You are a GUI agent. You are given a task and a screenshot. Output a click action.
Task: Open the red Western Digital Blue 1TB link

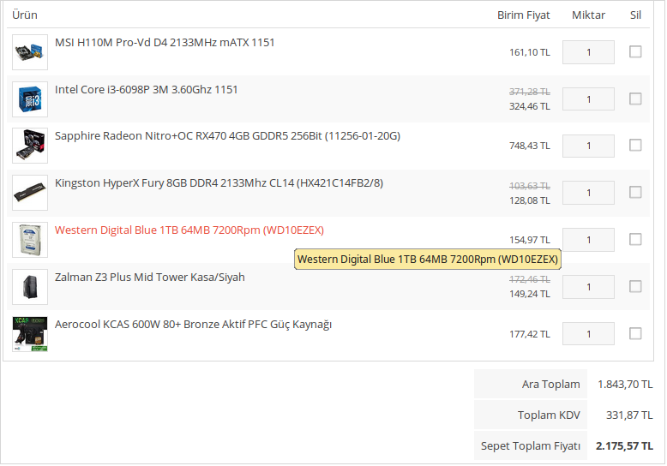(189, 230)
